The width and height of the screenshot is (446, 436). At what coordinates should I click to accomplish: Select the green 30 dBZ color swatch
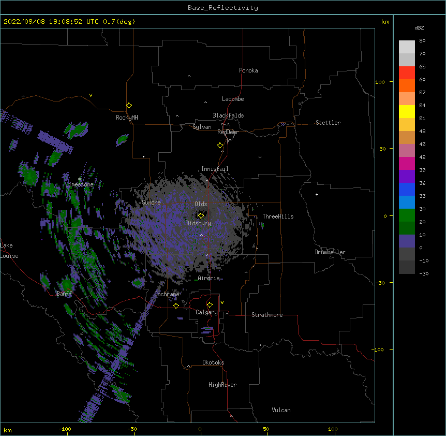click(x=407, y=215)
